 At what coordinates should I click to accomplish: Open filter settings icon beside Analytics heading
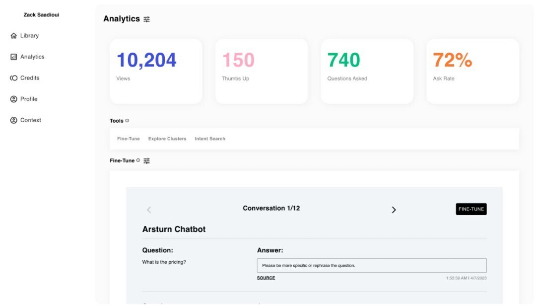146,19
